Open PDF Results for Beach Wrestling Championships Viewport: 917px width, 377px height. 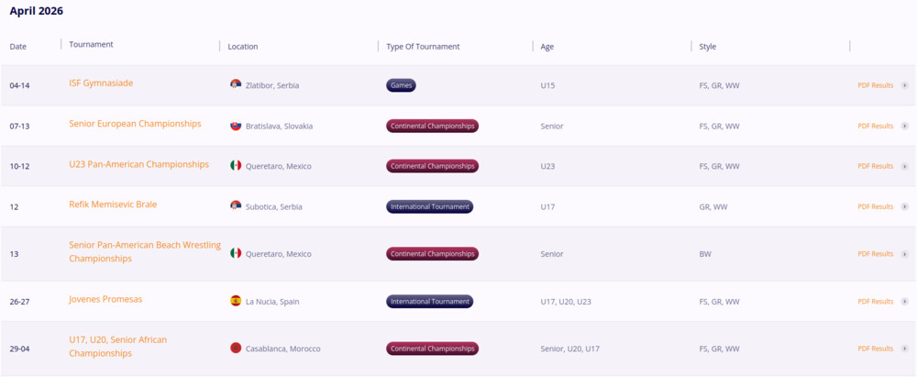(x=875, y=254)
